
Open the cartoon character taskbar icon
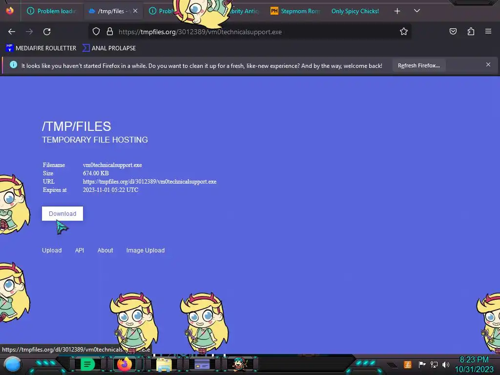click(240, 364)
